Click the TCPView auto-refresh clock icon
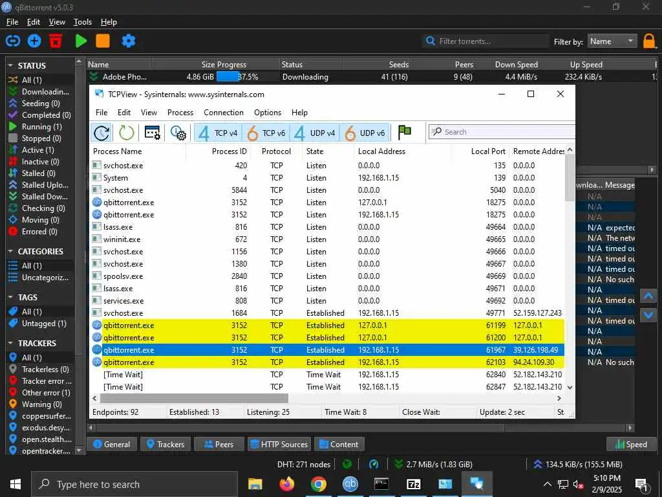 pyautogui.click(x=101, y=133)
